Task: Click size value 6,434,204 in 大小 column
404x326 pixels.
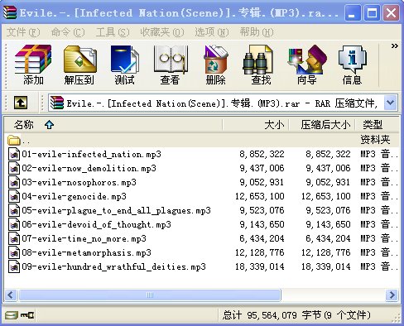Action: pos(262,238)
